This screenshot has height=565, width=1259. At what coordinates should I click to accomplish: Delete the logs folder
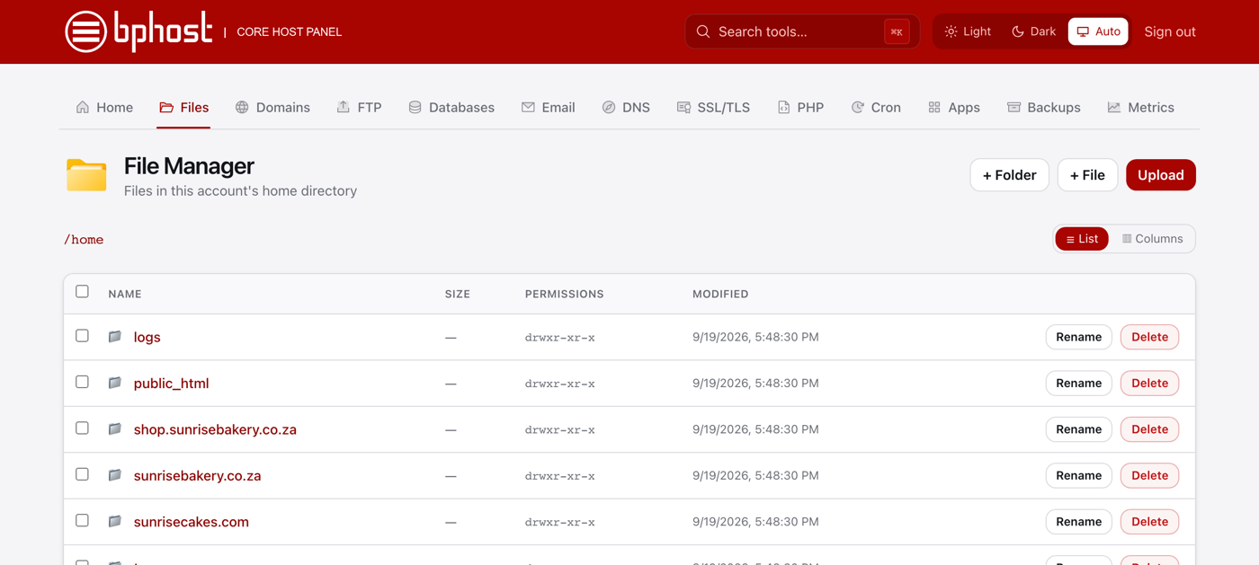point(1149,337)
